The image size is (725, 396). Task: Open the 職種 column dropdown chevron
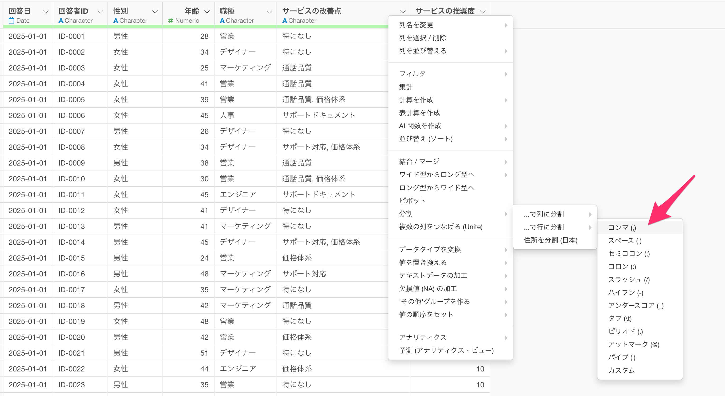269,12
